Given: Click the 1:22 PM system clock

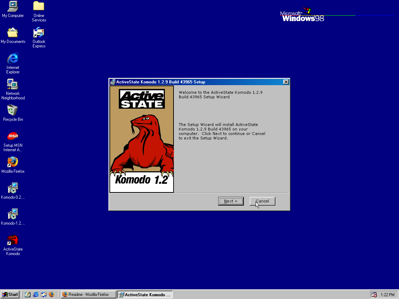Looking at the screenshot, I should [388, 295].
